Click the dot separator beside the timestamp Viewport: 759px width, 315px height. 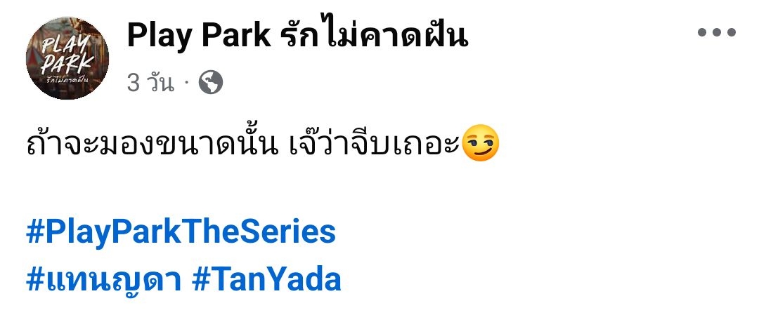coord(186,83)
